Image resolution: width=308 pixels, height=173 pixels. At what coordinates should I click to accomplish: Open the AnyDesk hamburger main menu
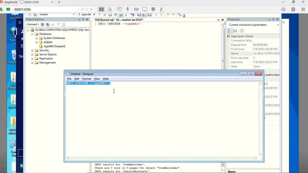303,10
